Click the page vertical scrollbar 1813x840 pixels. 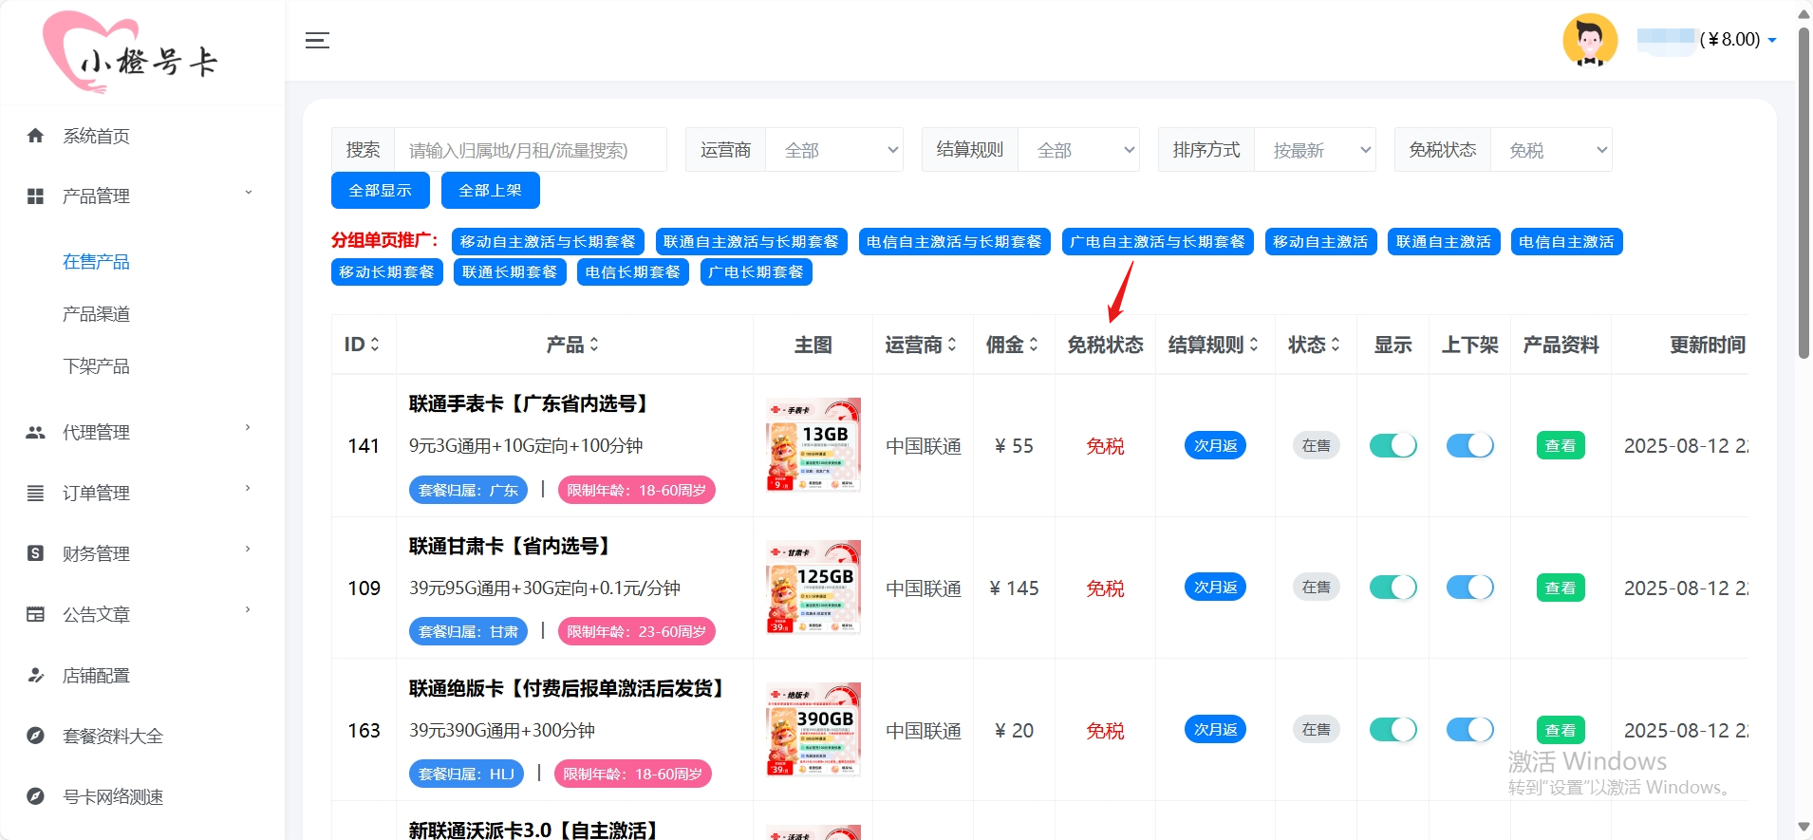point(1804,193)
